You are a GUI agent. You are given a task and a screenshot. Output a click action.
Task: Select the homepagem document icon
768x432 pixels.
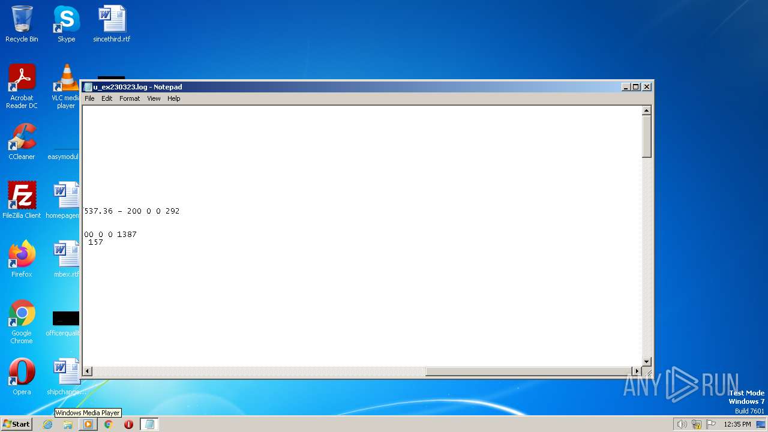63,200
